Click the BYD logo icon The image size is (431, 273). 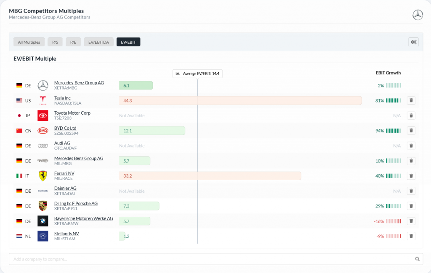click(x=43, y=131)
